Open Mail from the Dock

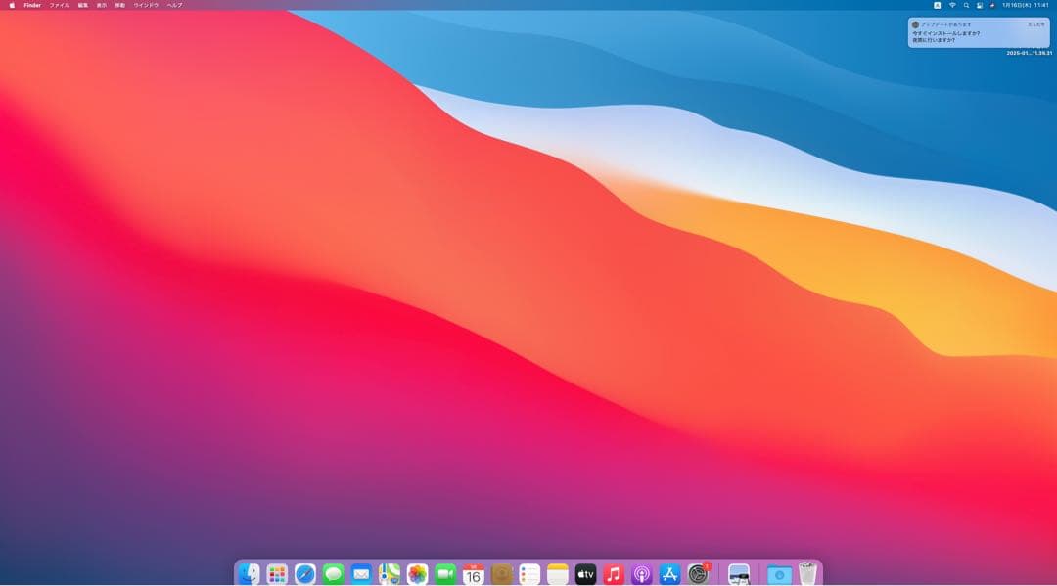(360, 575)
